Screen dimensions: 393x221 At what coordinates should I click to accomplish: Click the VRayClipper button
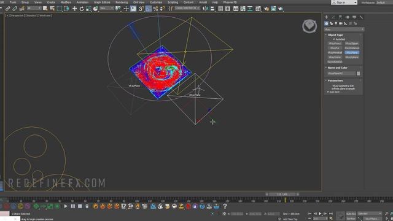click(352, 44)
